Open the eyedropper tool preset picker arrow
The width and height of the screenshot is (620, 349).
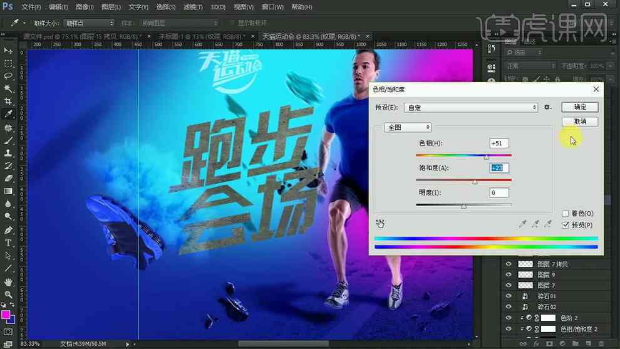[x=24, y=23]
